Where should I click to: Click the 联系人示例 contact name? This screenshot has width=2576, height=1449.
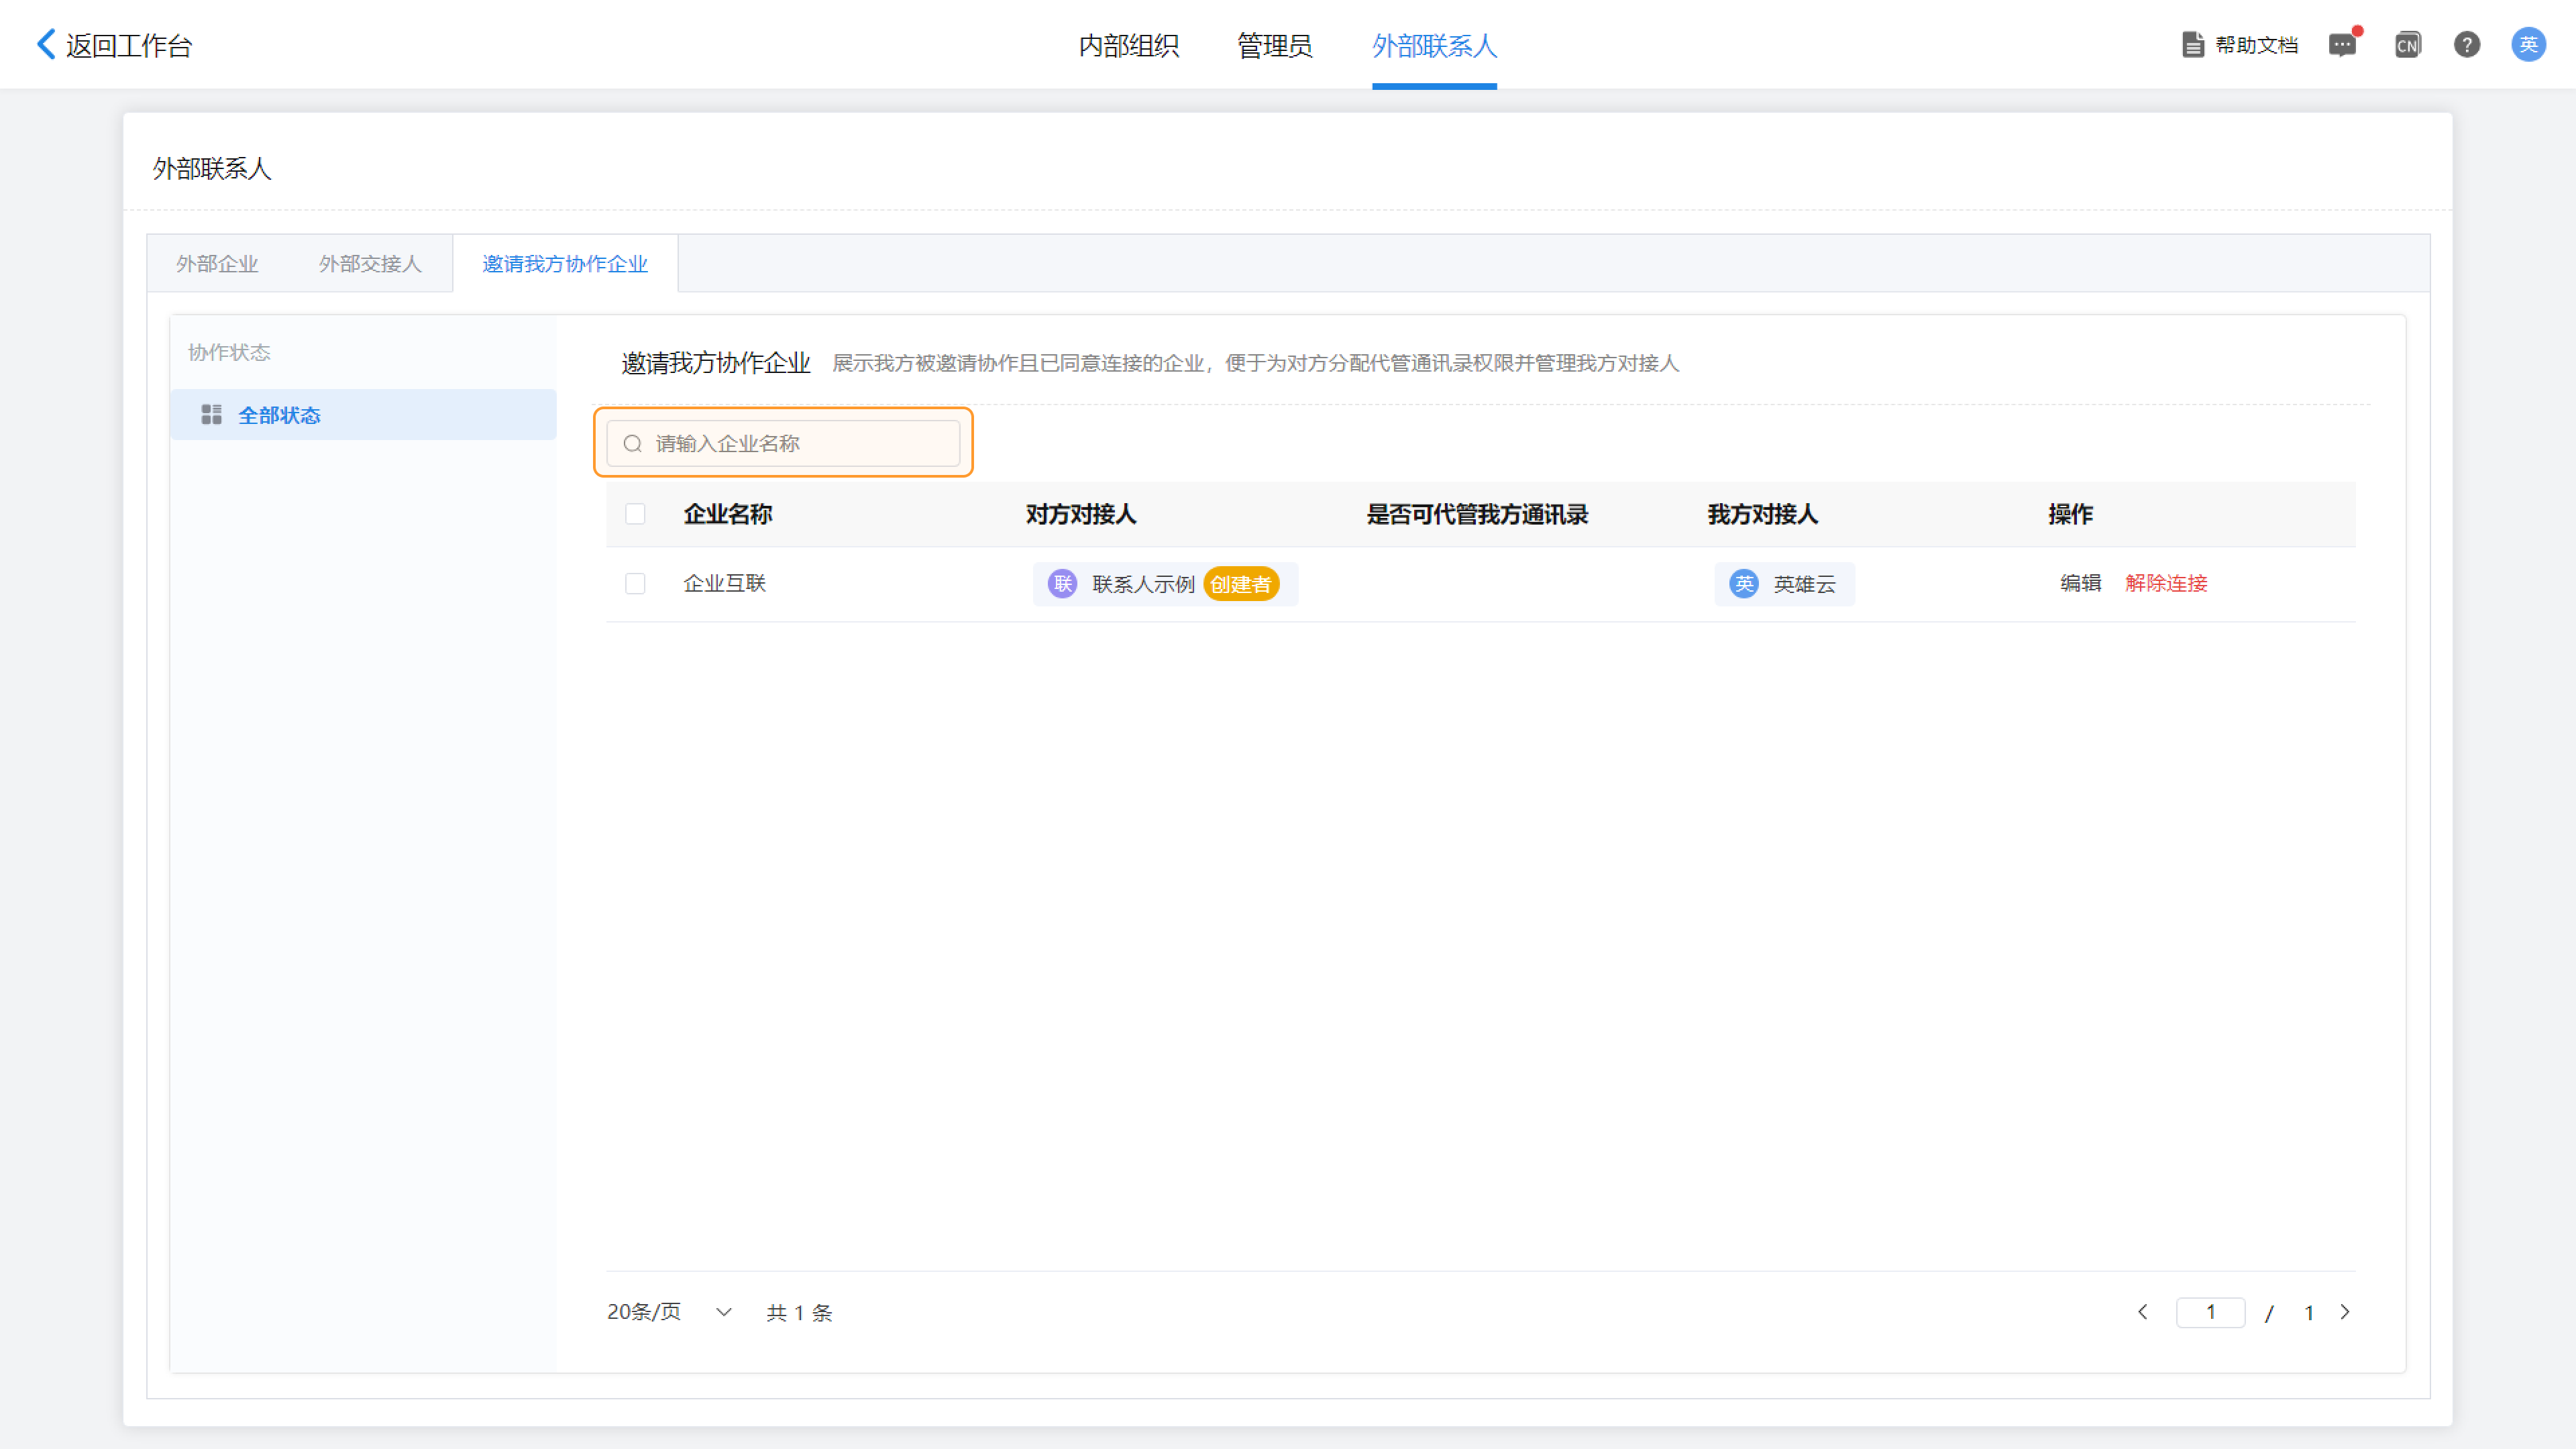click(1143, 584)
